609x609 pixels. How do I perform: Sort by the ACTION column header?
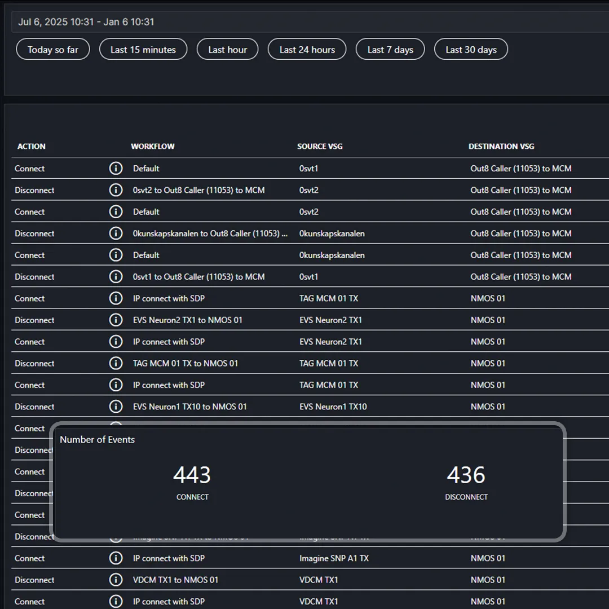pos(32,147)
